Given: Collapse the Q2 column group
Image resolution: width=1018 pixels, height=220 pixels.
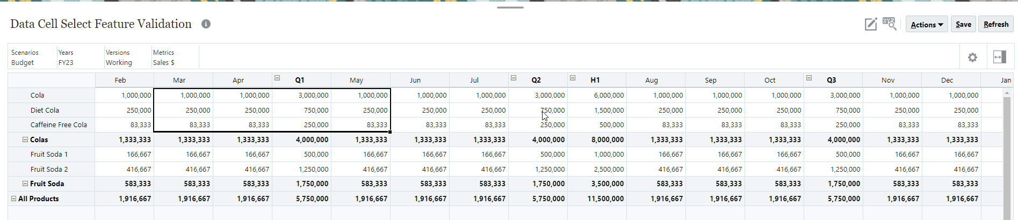Looking at the screenshot, I should (514, 78).
